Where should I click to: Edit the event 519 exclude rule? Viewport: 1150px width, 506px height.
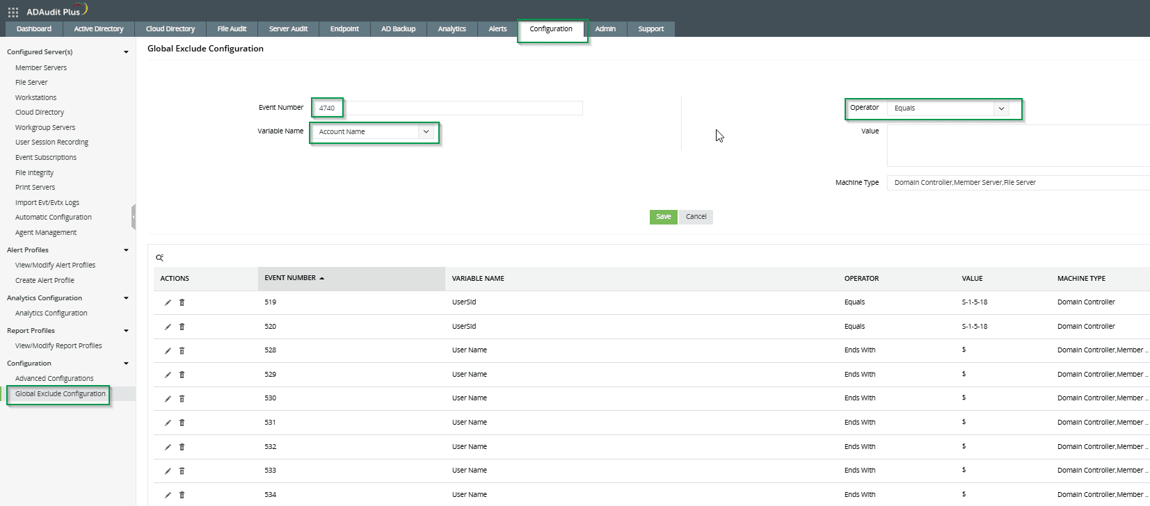[168, 302]
